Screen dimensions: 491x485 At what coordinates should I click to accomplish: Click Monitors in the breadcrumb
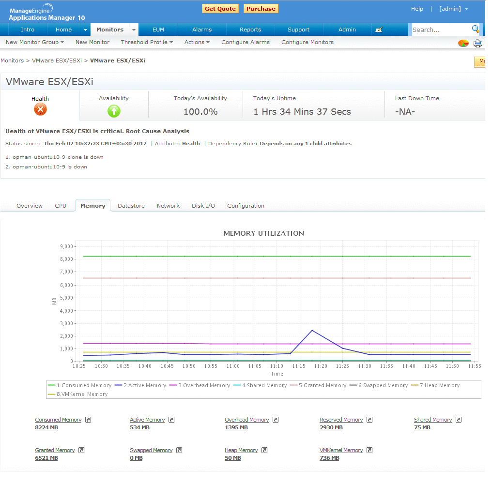[x=12, y=61]
